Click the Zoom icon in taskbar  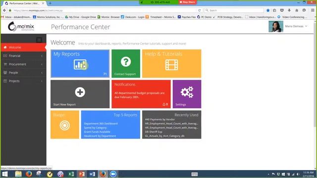pyautogui.click(x=113, y=174)
